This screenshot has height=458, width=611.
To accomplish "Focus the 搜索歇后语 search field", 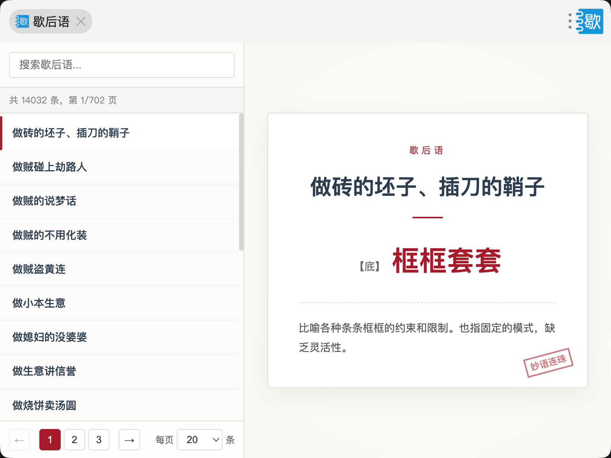I will (x=122, y=65).
